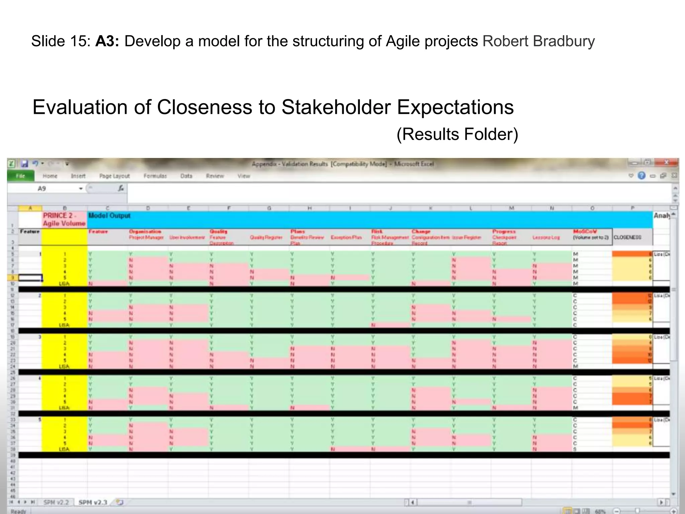This screenshot has width=685, height=514.
Task: Click the Insert Function fx icon
Action: pyautogui.click(x=121, y=188)
